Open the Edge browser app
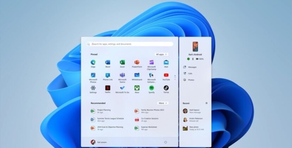The width and height of the screenshot is (292, 148). (x=93, y=64)
